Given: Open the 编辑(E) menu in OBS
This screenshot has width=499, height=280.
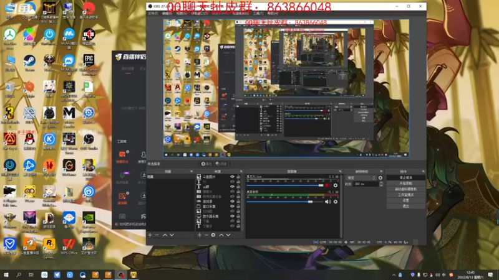Looking at the screenshot, I should pos(167,13).
